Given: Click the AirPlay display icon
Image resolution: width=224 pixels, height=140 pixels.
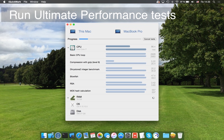Looking at the screenshot, I should 163,2.
